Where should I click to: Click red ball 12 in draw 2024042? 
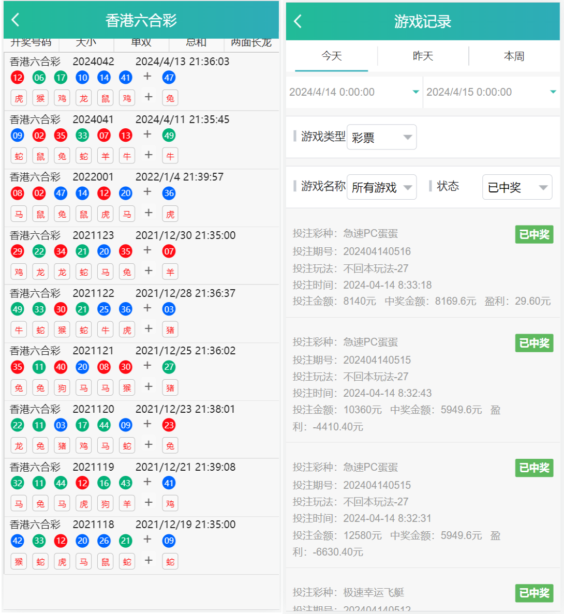click(18, 78)
